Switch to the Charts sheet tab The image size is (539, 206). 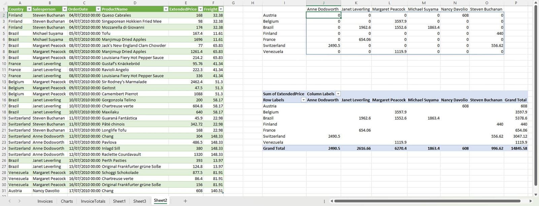[x=67, y=201]
